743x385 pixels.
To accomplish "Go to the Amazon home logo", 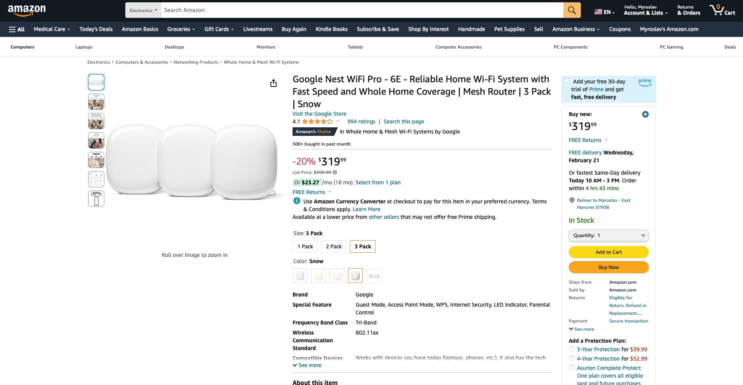I will click(x=27, y=10).
